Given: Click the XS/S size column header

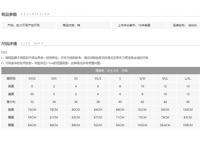Looking at the screenshot, I should tap(98, 79).
